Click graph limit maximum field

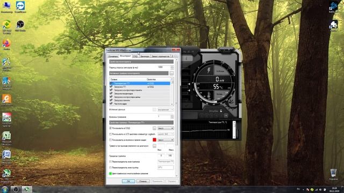click(170, 156)
